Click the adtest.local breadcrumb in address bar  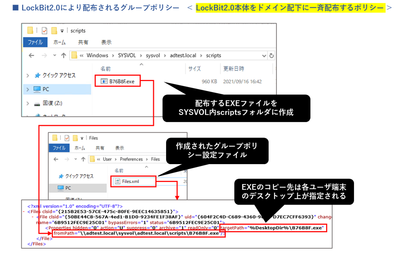(183, 55)
